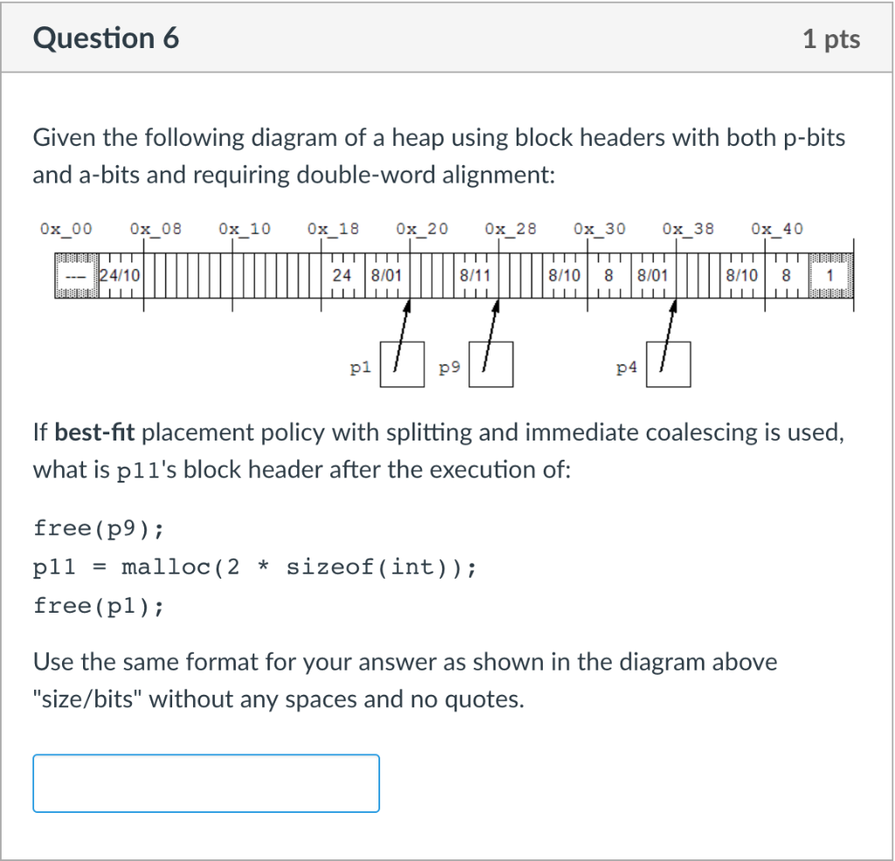Screen dimensions: 895x861
Task: Click inside the answer input box
Action: [x=205, y=783]
